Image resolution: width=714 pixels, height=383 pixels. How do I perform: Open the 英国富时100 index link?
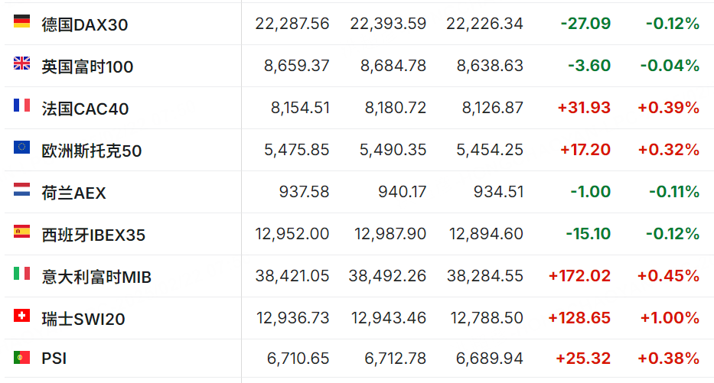(87, 67)
